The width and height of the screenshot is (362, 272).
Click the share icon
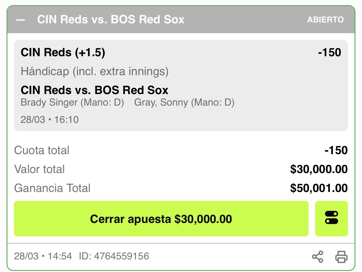(x=318, y=257)
